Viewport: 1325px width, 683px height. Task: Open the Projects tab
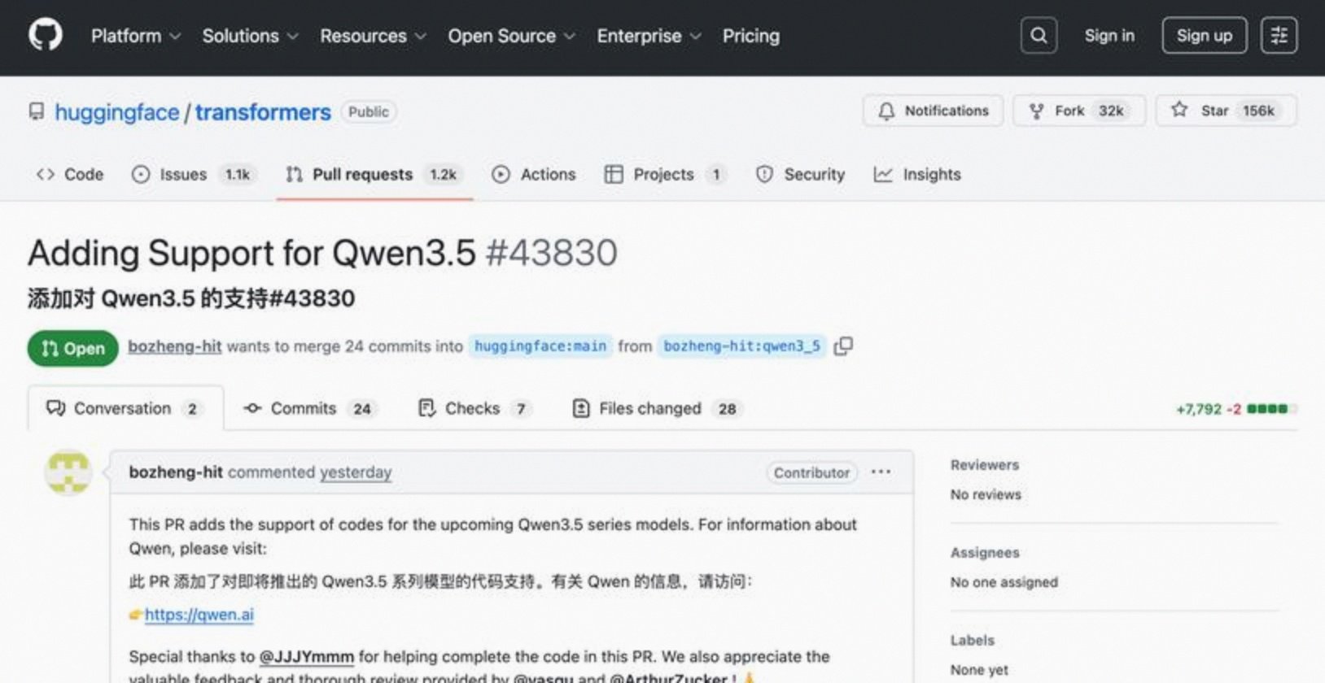(x=665, y=174)
